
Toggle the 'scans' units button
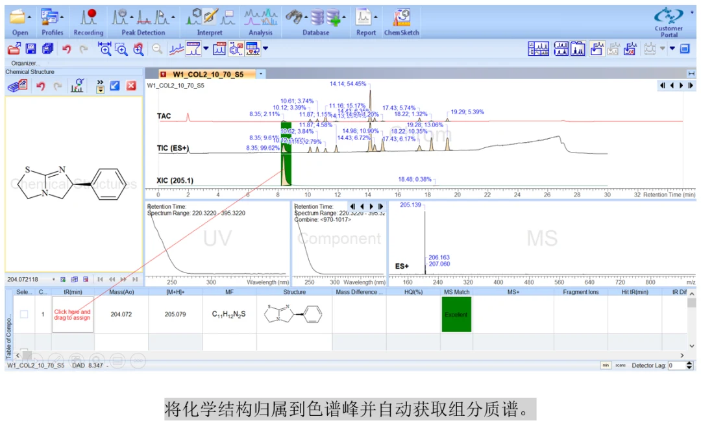point(621,365)
